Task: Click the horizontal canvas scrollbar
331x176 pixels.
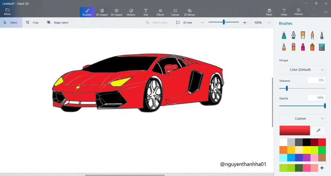Action: [x=125, y=175]
